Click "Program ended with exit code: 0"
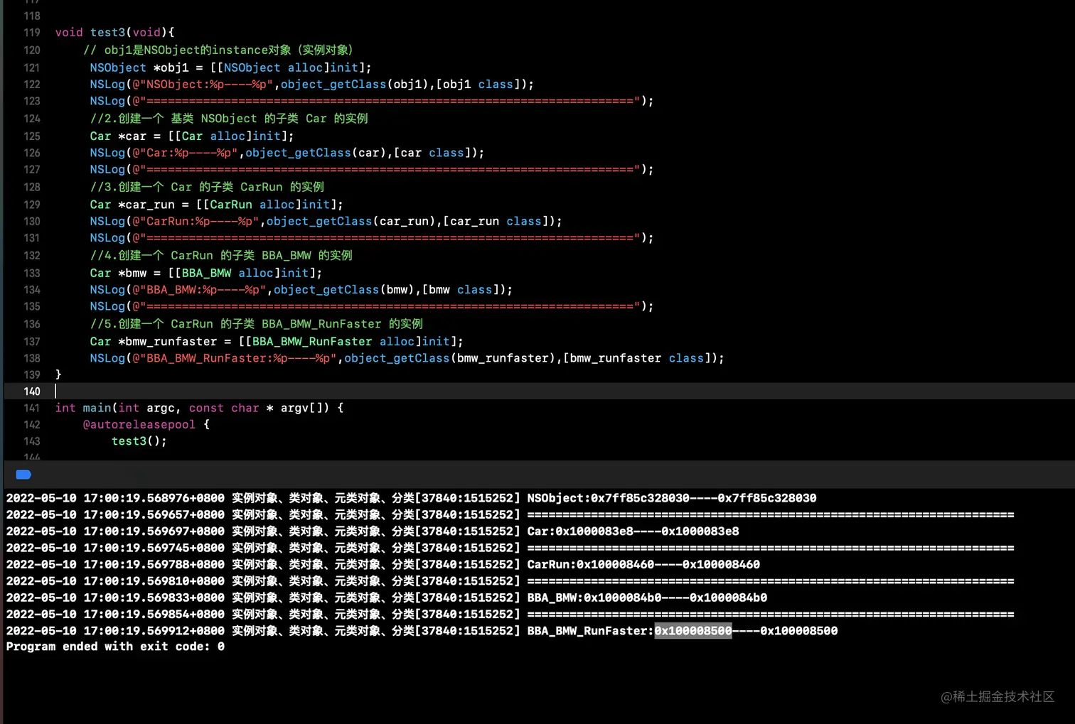This screenshot has height=724, width=1075. pyautogui.click(x=115, y=647)
